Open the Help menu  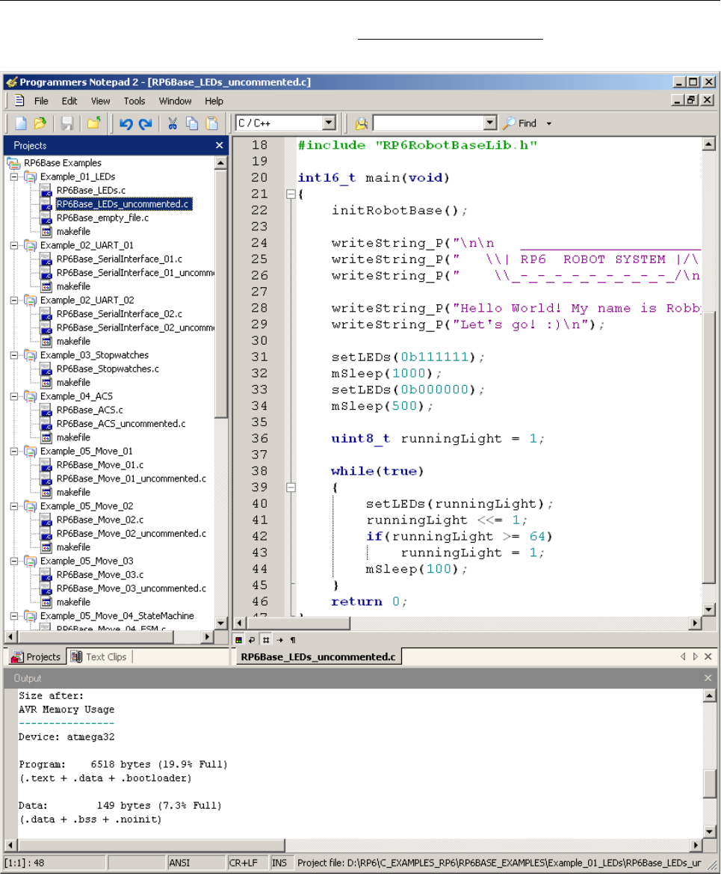coord(214,101)
